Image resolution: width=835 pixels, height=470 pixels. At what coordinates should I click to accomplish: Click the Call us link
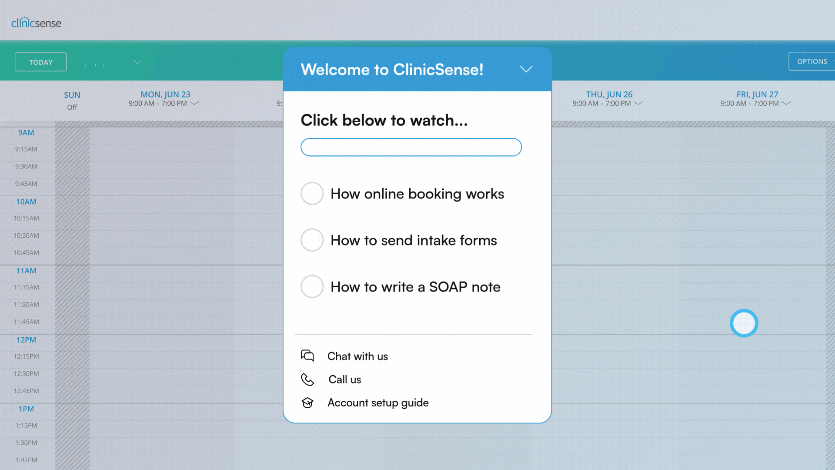pos(345,379)
